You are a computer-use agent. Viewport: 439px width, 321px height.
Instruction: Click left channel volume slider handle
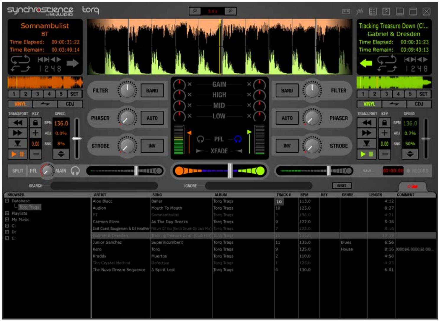point(136,171)
